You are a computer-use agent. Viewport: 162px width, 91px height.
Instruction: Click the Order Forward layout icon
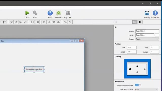(x=11, y=22)
